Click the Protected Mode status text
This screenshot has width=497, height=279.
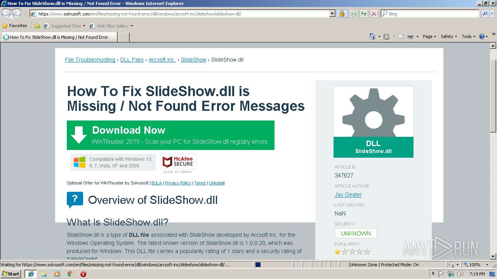[x=384, y=265]
